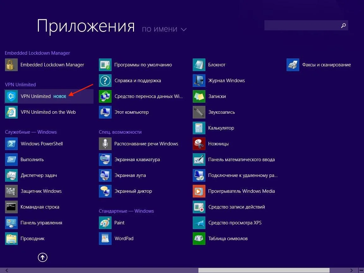Image resolution: width=364 pixels, height=273 pixels.
Task: Click inside the apps search field
Action: point(302,26)
